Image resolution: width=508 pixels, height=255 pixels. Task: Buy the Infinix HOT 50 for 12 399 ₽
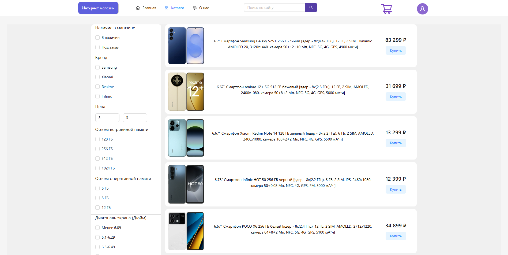(396, 189)
